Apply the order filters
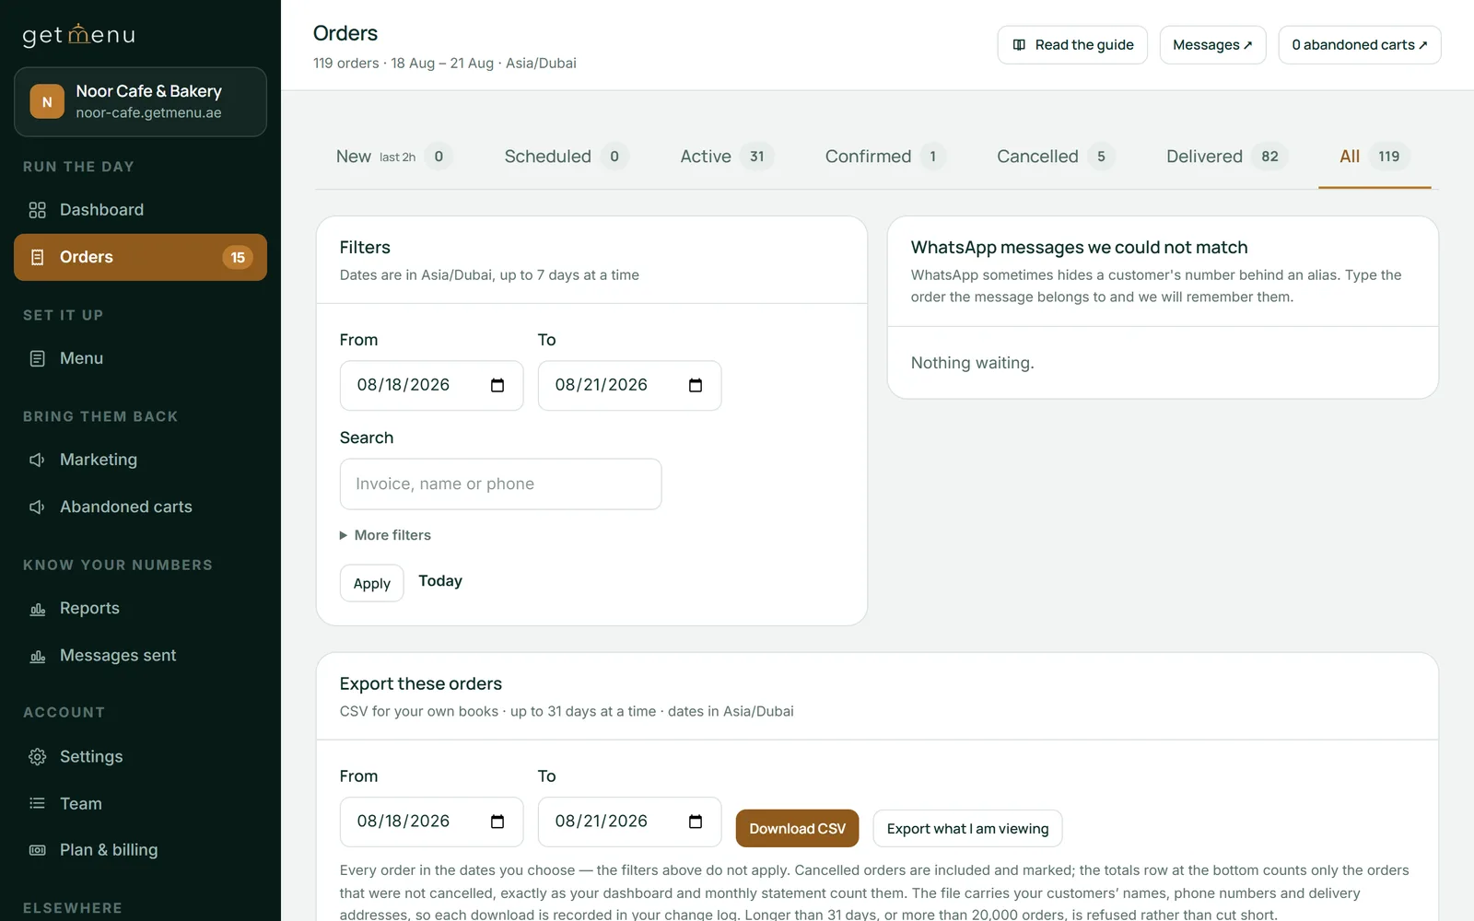Viewport: 1474px width, 921px height. pyautogui.click(x=372, y=583)
